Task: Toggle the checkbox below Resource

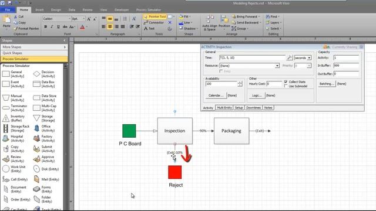Action: pyautogui.click(x=221, y=72)
